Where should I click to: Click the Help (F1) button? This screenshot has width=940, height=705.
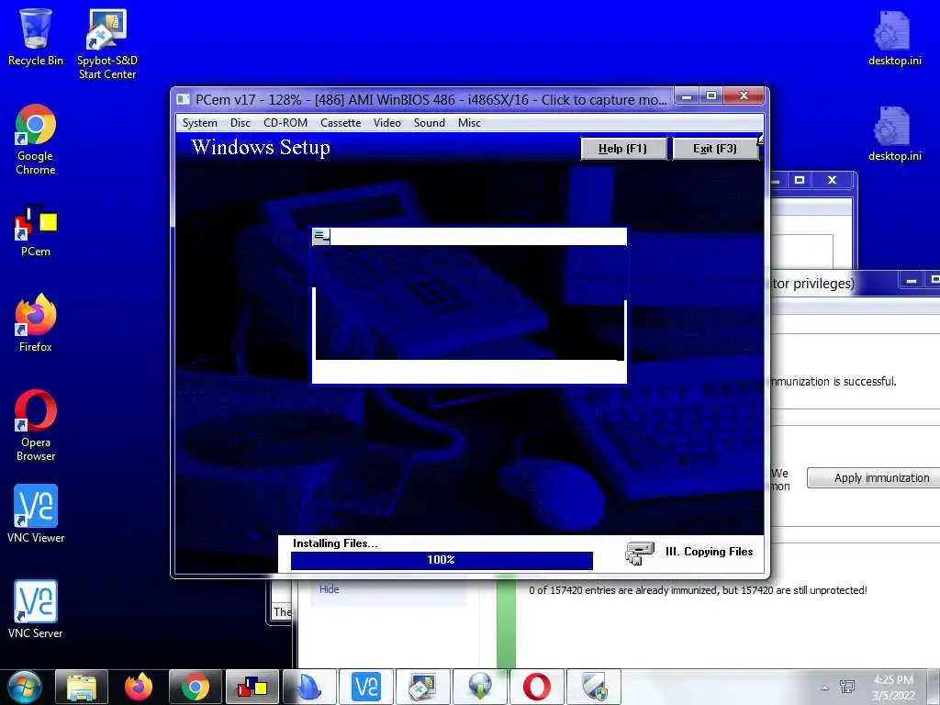coord(623,149)
